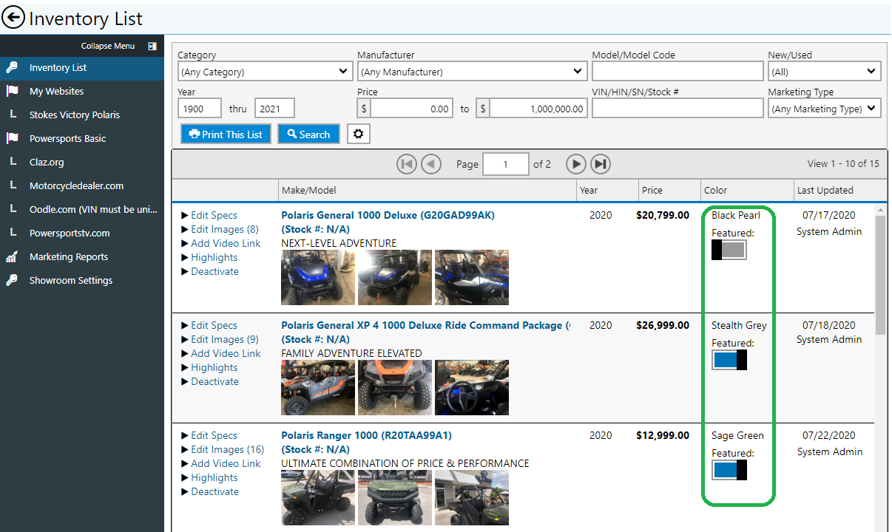Image resolution: width=892 pixels, height=532 pixels.
Task: Click the ending Year field showing 2021
Action: click(274, 109)
